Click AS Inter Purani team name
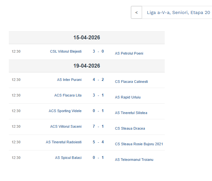 69,80
